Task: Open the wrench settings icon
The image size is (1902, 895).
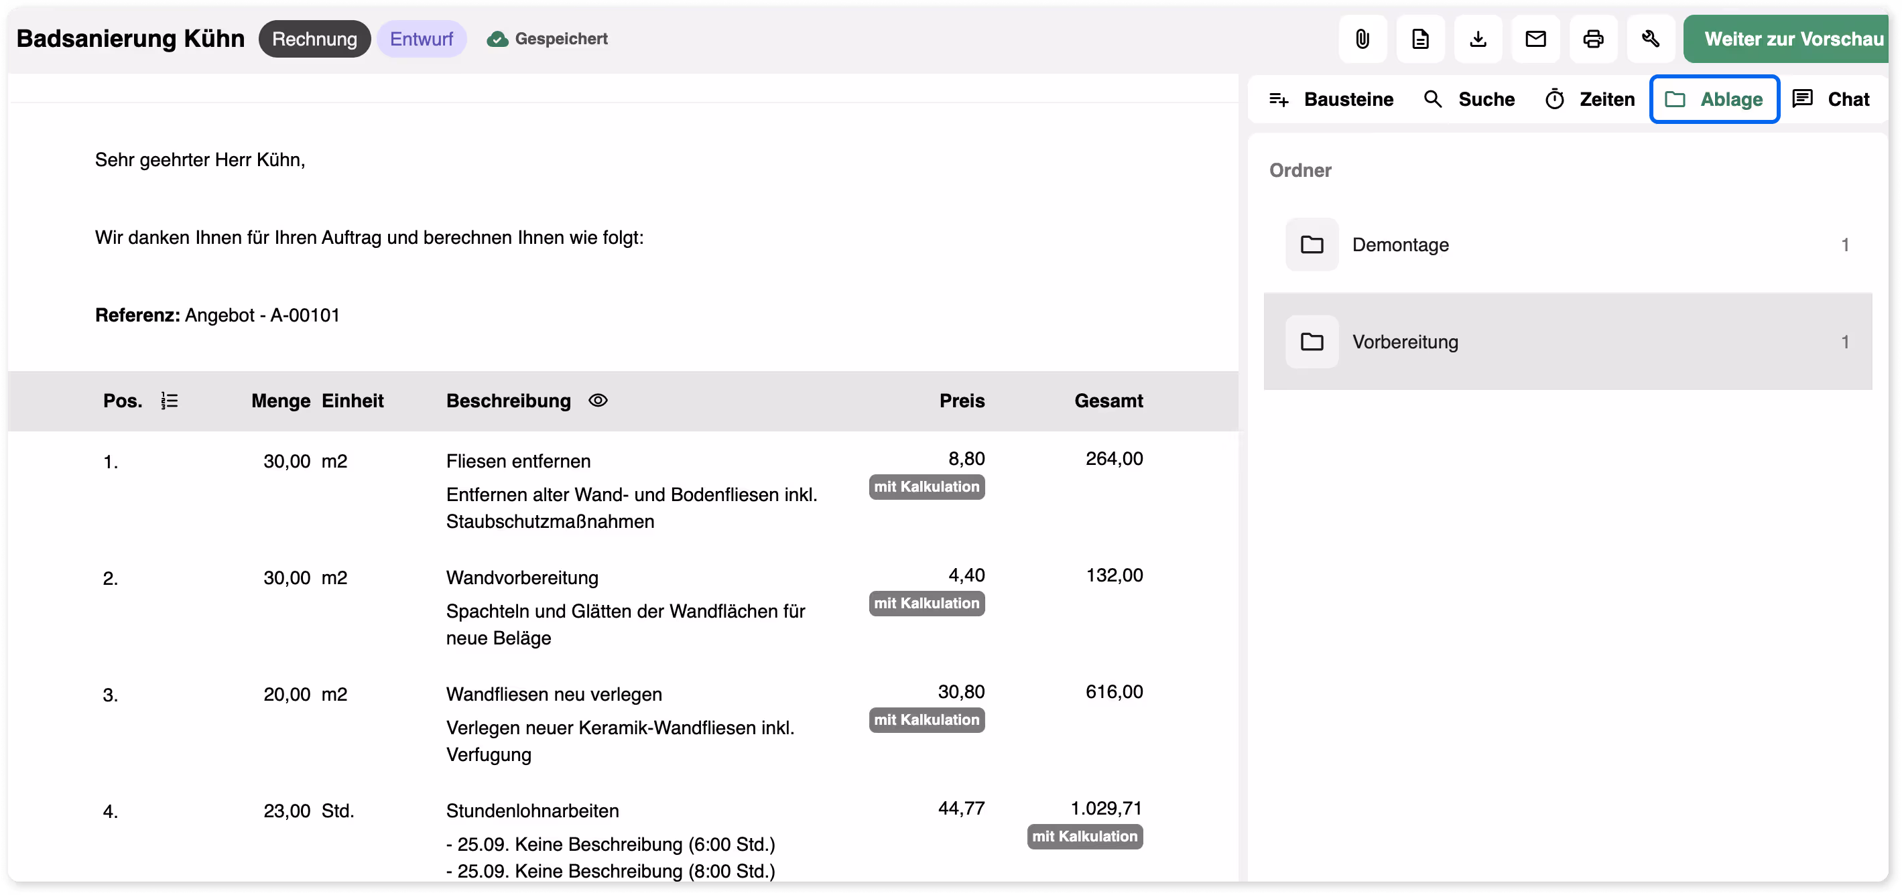Action: pos(1650,39)
